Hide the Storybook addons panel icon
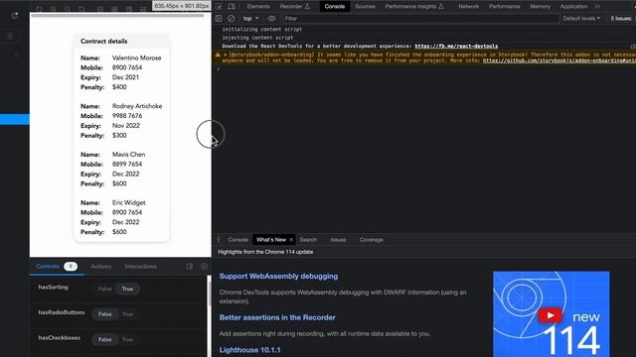636x357 pixels. point(204,267)
